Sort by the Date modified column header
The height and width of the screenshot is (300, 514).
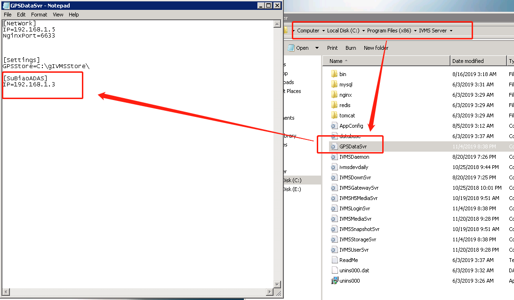pos(478,61)
